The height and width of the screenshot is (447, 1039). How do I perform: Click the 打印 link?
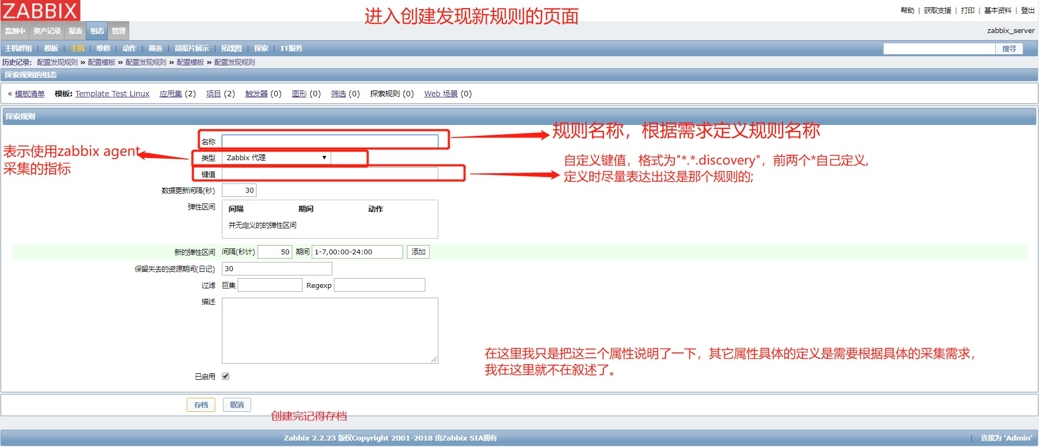[968, 10]
